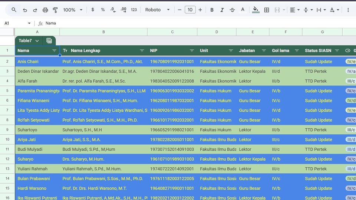Select cell Anis Chairi
This screenshot has height=200, width=356.
tap(37, 62)
